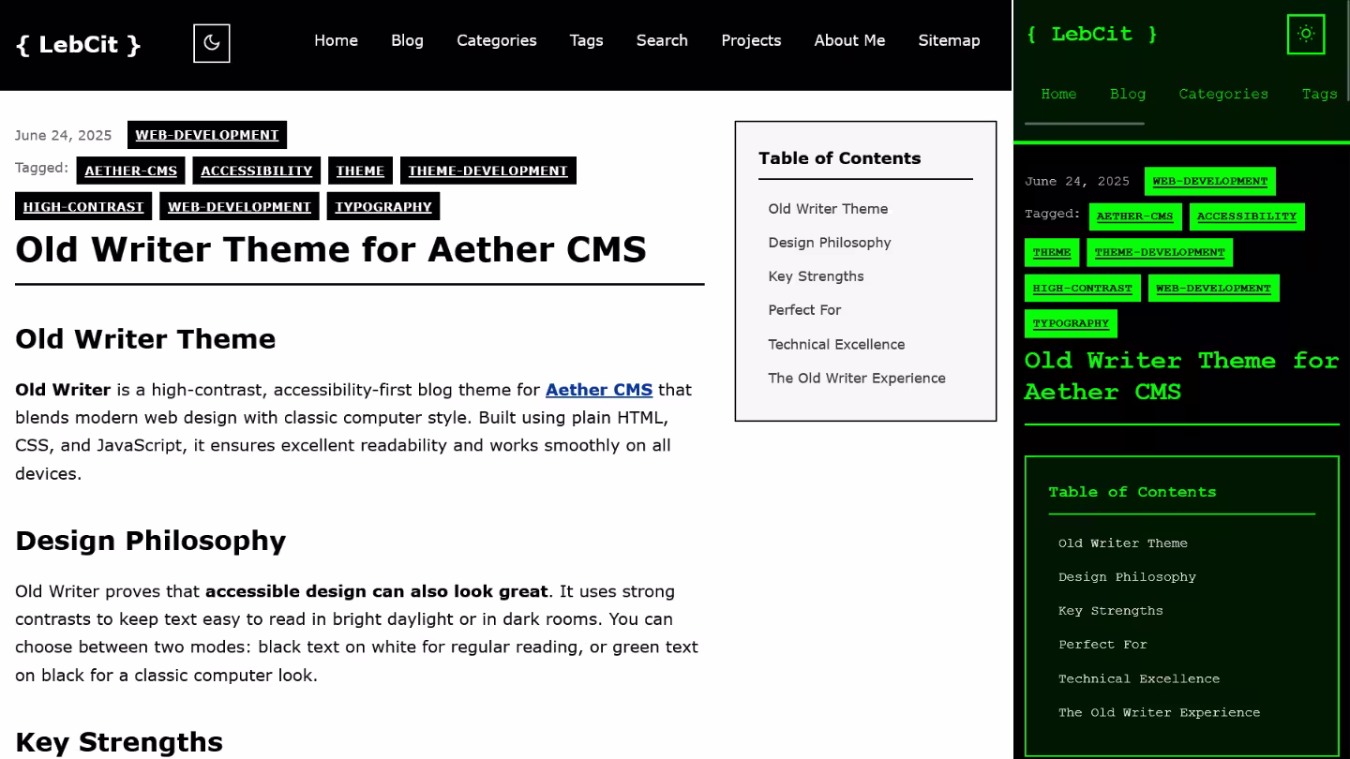Jump to Old Writer Theme in the white table of contents
The width and height of the screenshot is (1350, 759).
coord(828,209)
